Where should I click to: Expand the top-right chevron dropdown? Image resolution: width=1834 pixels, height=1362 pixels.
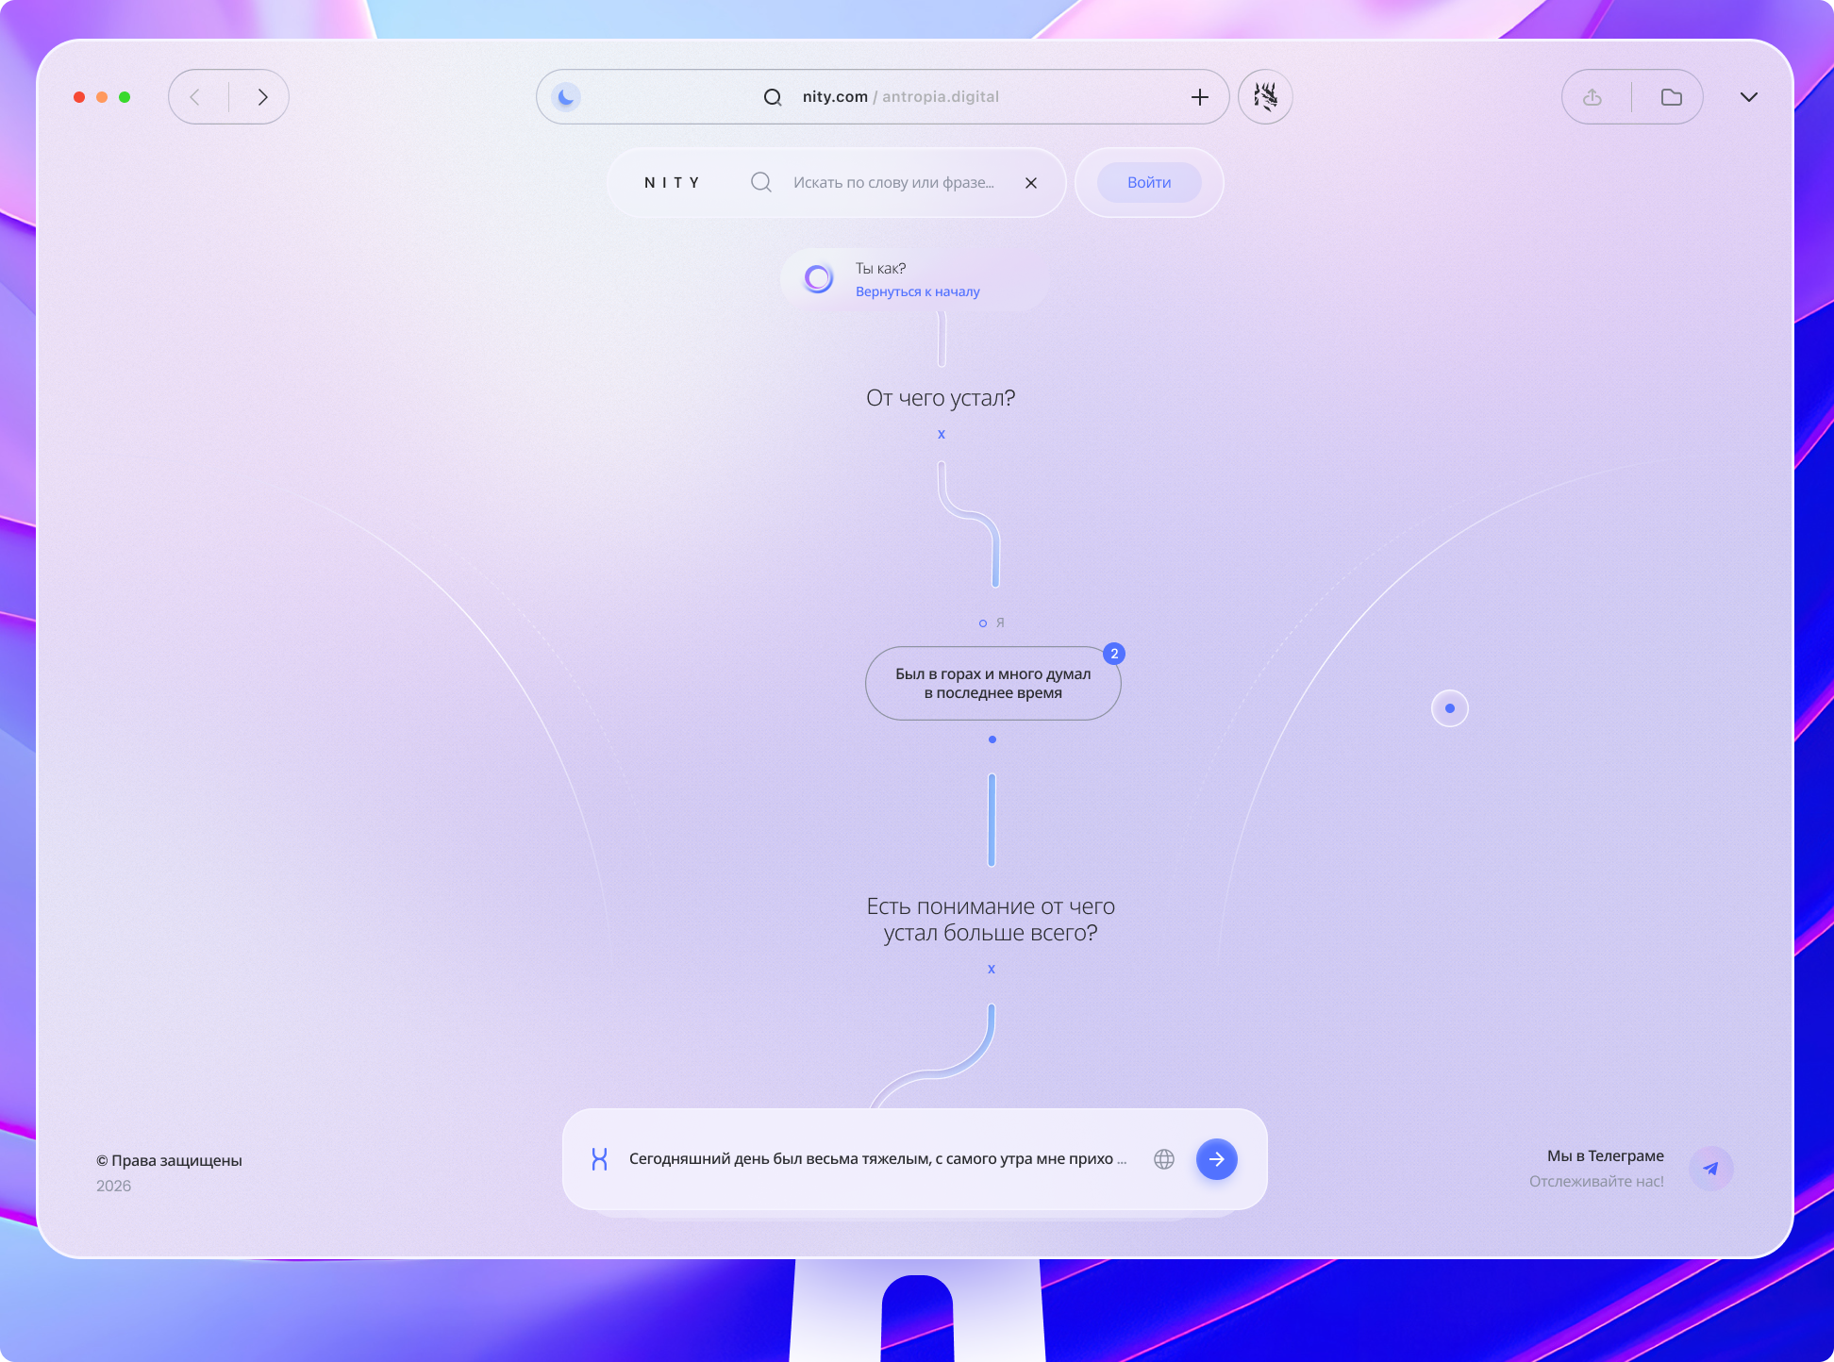[1748, 97]
